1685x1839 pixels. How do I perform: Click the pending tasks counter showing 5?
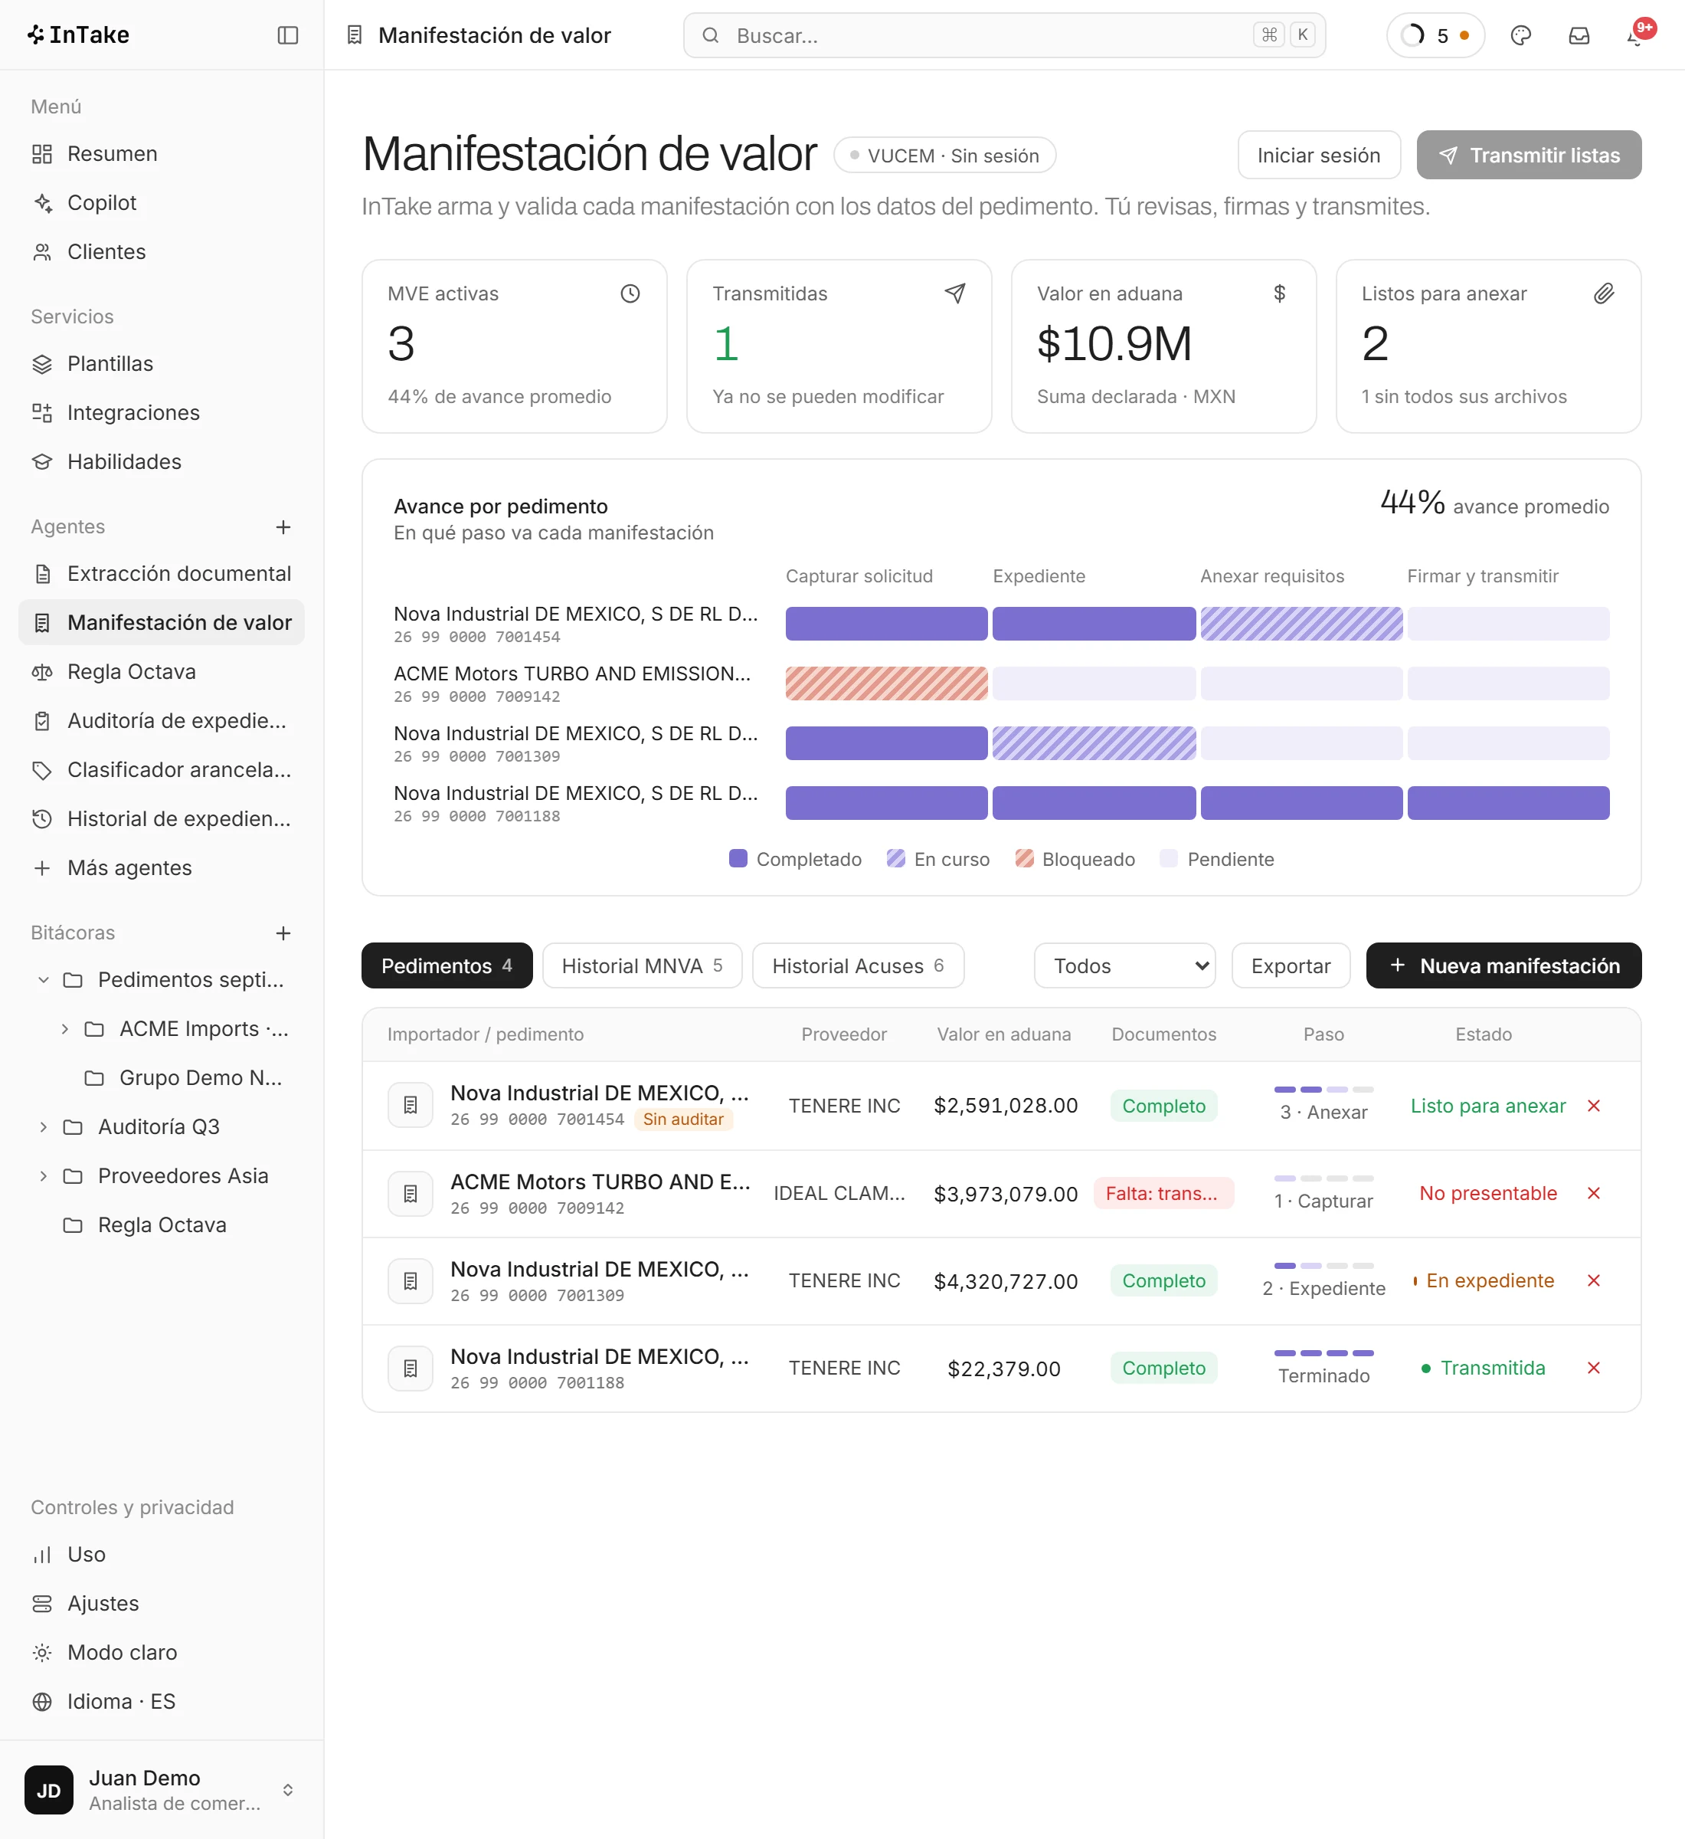[x=1435, y=34]
